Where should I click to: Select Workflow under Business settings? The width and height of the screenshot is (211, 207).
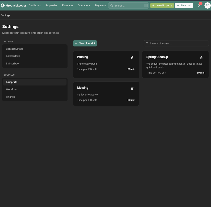coord(11,89)
